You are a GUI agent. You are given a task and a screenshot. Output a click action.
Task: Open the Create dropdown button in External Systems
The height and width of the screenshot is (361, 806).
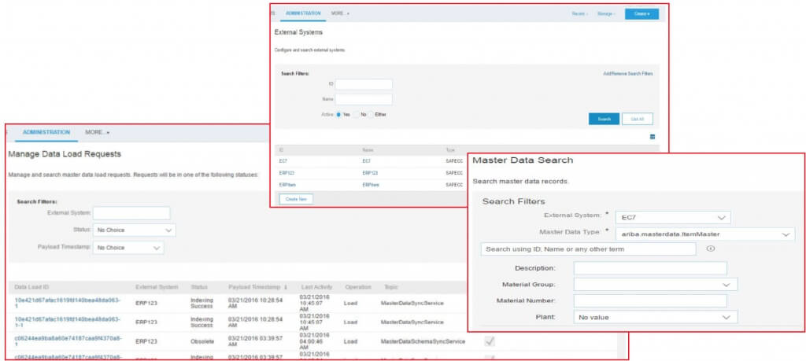[x=641, y=14]
